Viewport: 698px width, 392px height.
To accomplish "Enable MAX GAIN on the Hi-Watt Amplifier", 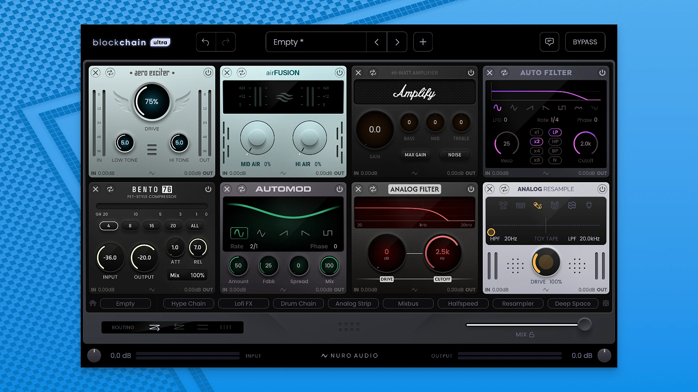I will [x=415, y=155].
